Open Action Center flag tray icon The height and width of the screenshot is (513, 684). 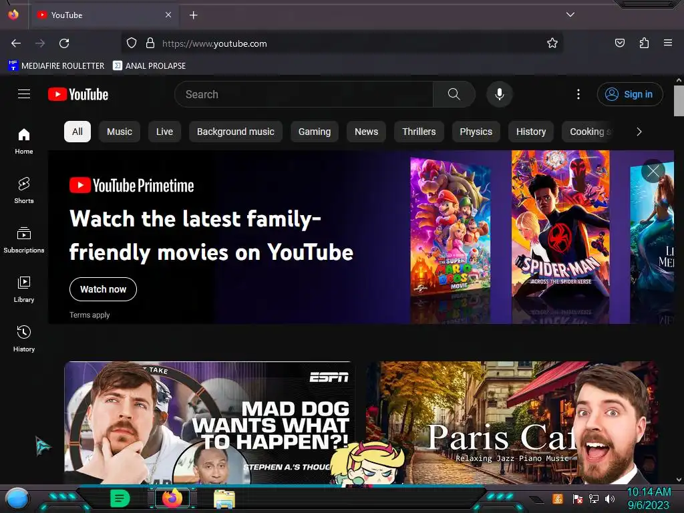pyautogui.click(x=578, y=498)
